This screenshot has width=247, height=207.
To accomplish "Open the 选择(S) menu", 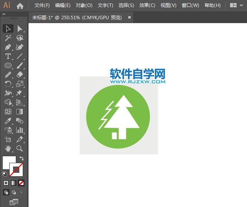I will (126, 5).
